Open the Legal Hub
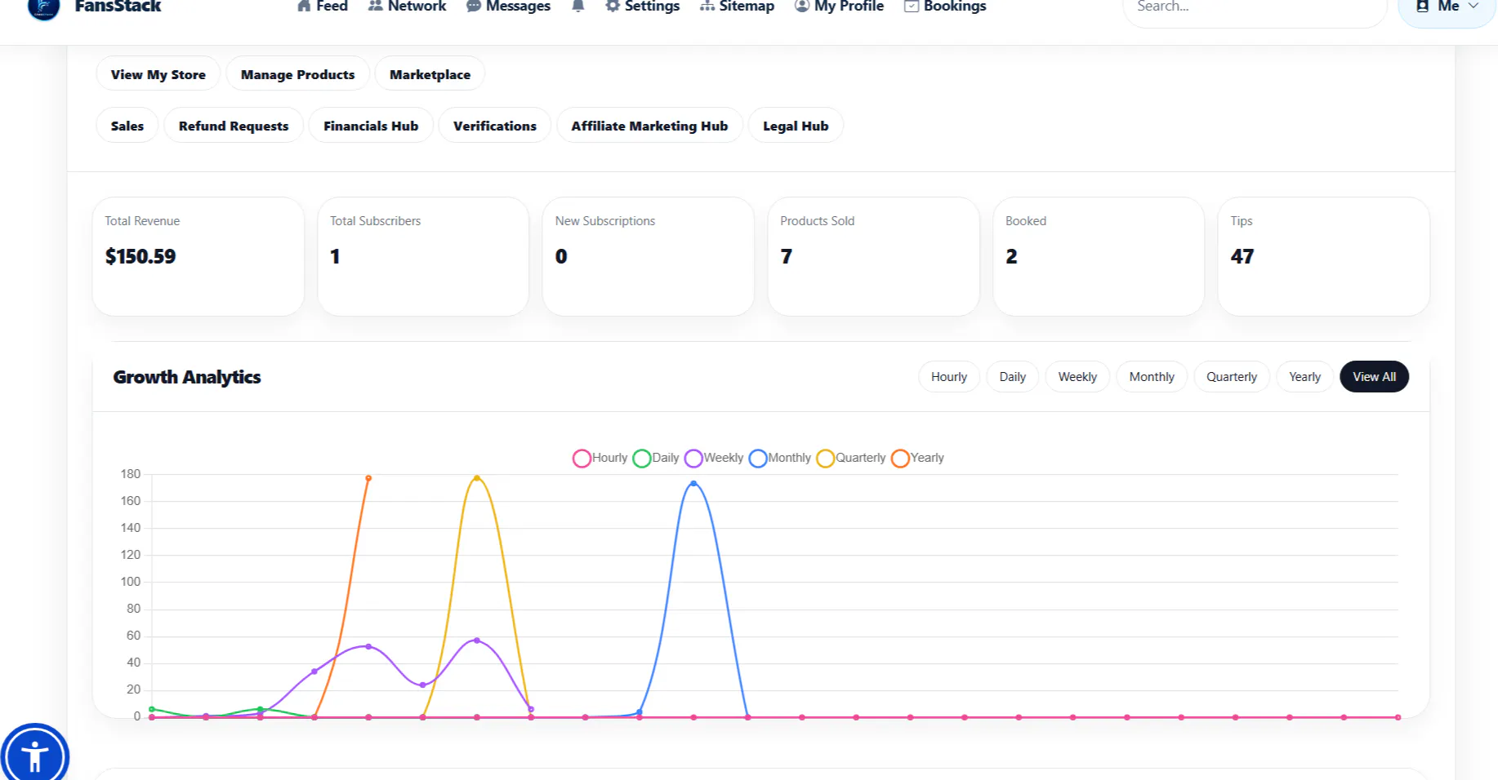1498x780 pixels. pos(796,126)
